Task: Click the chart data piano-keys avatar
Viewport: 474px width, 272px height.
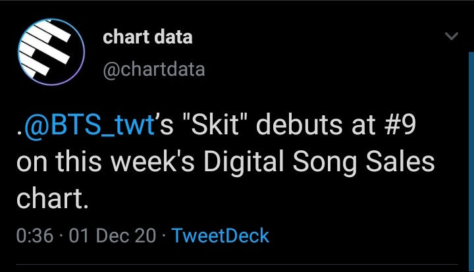Action: click(x=49, y=50)
